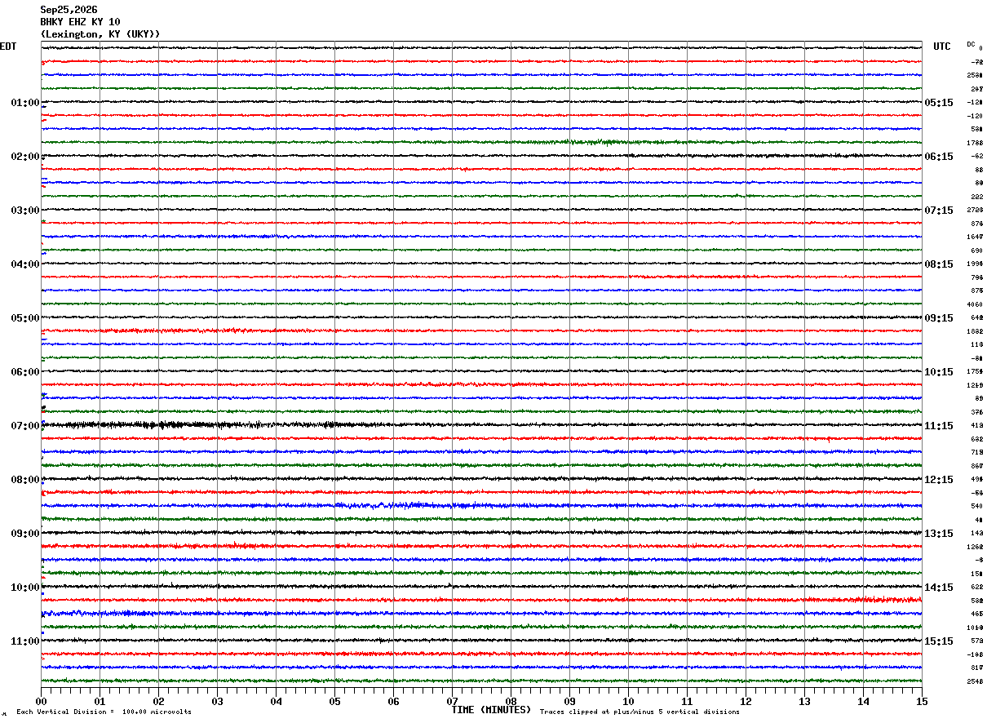Click the vertical division microvolts scale note
Viewport: 987px width, 723px height.
[x=104, y=712]
